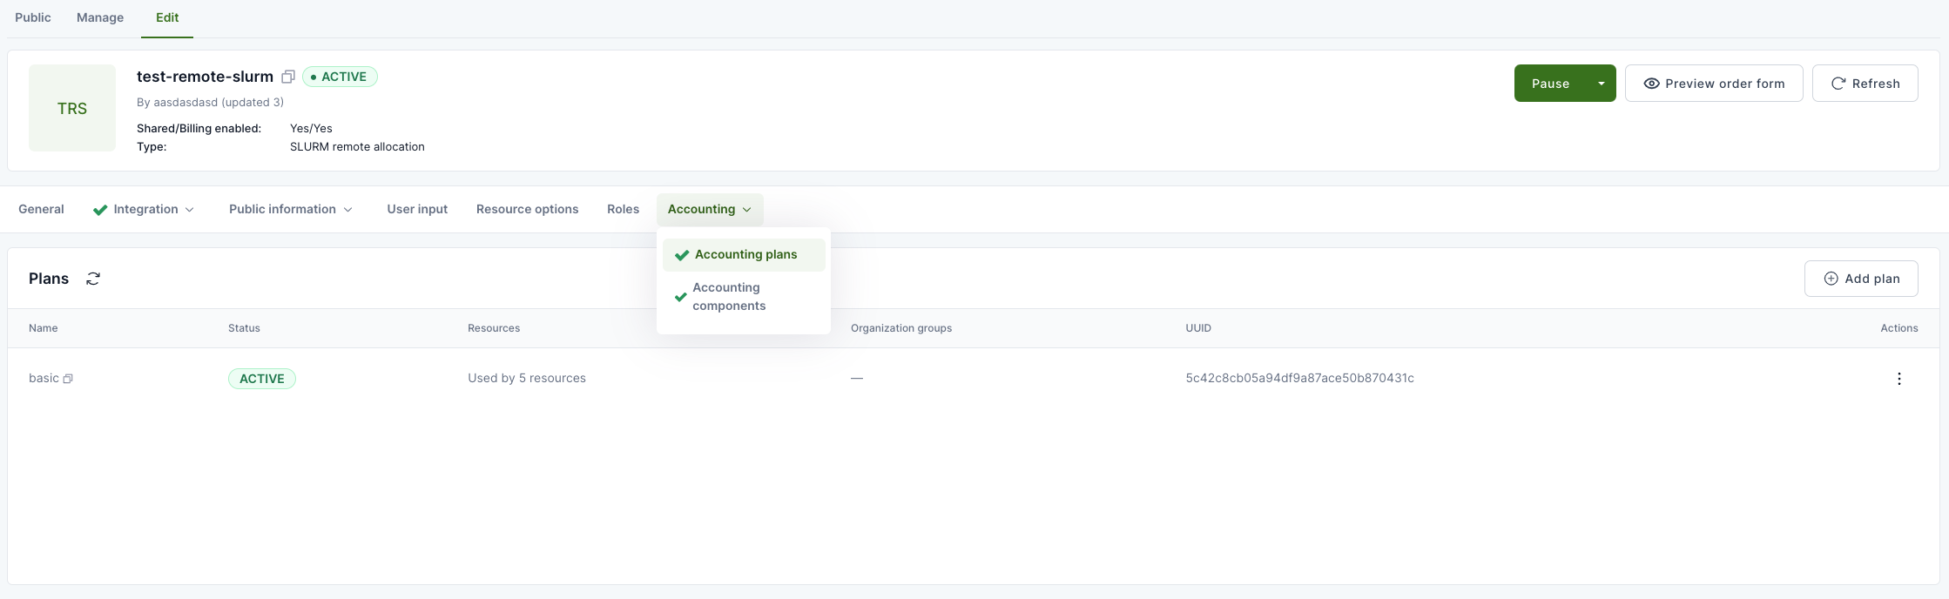This screenshot has height=599, width=1949.
Task: Copy the test-remote-slurm offering name
Action: click(288, 77)
